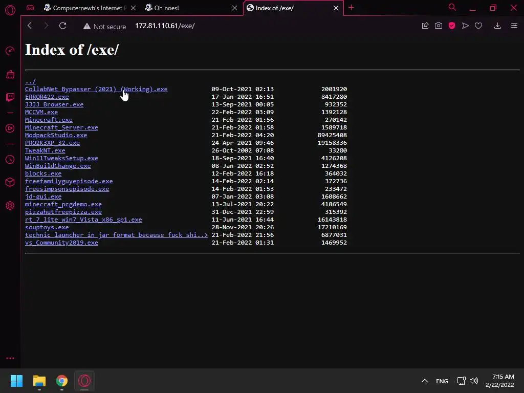This screenshot has width=524, height=393.
Task: Expand hidden system tray icons chevron
Action: [x=425, y=381]
